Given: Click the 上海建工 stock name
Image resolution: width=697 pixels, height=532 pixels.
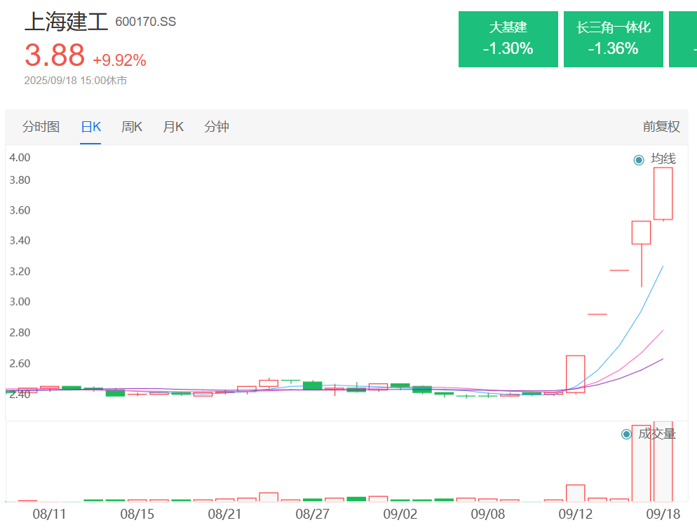Looking at the screenshot, I should coord(66,21).
